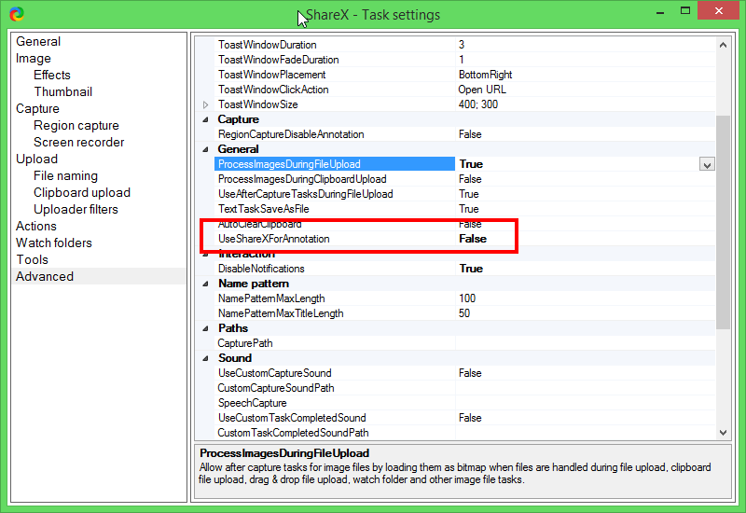Select the ToastWindowDuration property row
The height and width of the screenshot is (513, 746).
pyautogui.click(x=268, y=45)
